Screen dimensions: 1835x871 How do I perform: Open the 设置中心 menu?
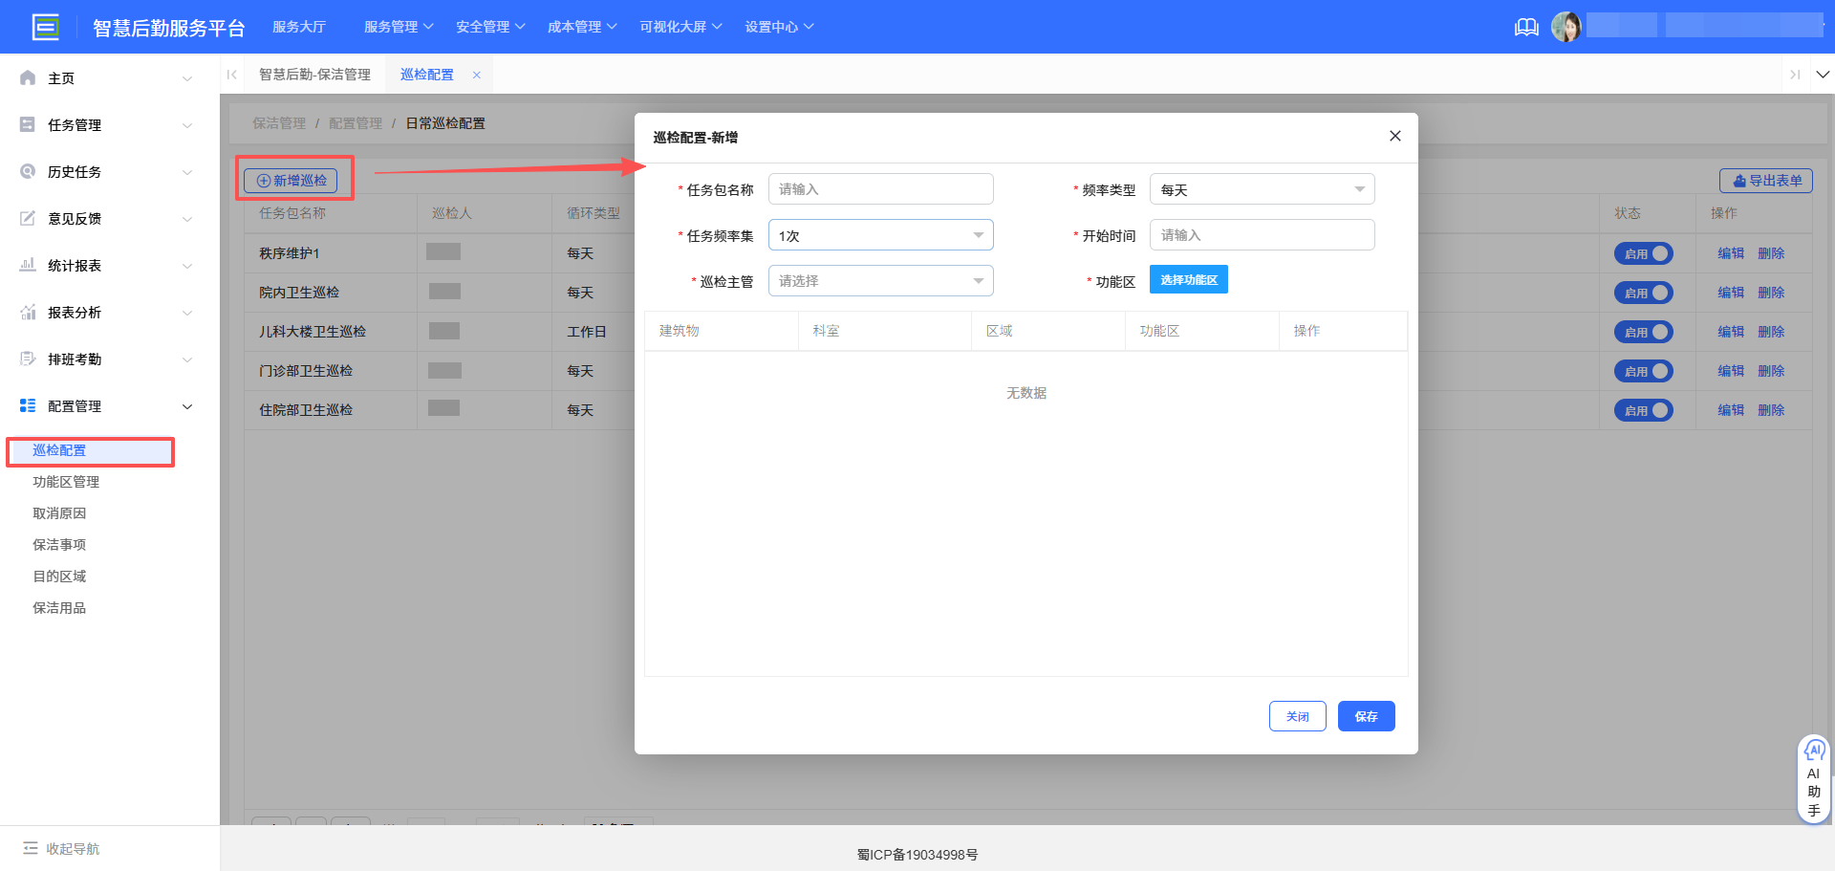(x=779, y=26)
